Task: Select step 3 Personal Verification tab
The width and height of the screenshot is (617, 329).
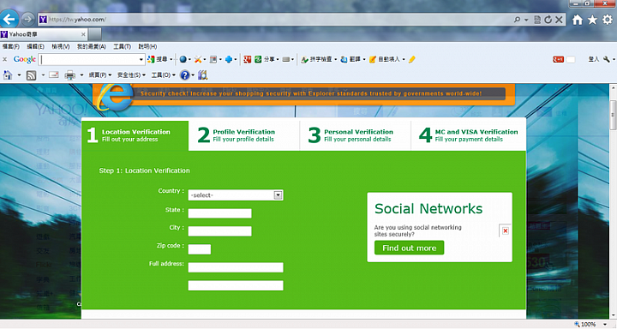Action: (356, 135)
